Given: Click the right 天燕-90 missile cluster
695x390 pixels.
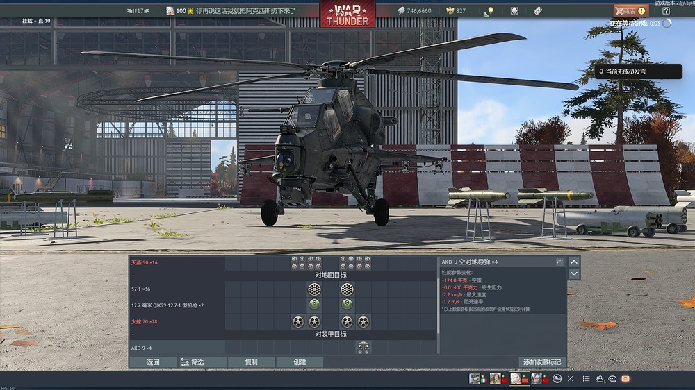Looking at the screenshot, I should point(355,262).
